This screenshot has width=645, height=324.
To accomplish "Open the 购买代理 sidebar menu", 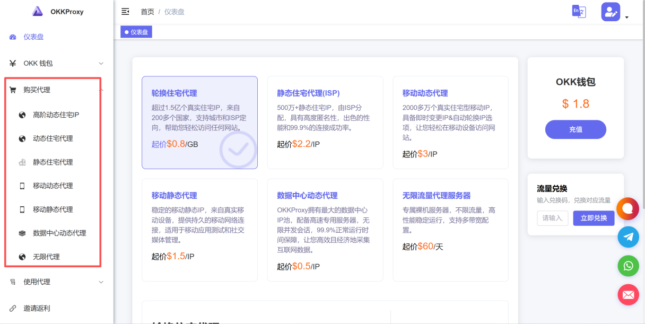I will click(x=57, y=90).
